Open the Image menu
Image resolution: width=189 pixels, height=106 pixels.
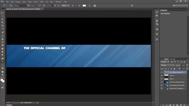pos(18,2)
